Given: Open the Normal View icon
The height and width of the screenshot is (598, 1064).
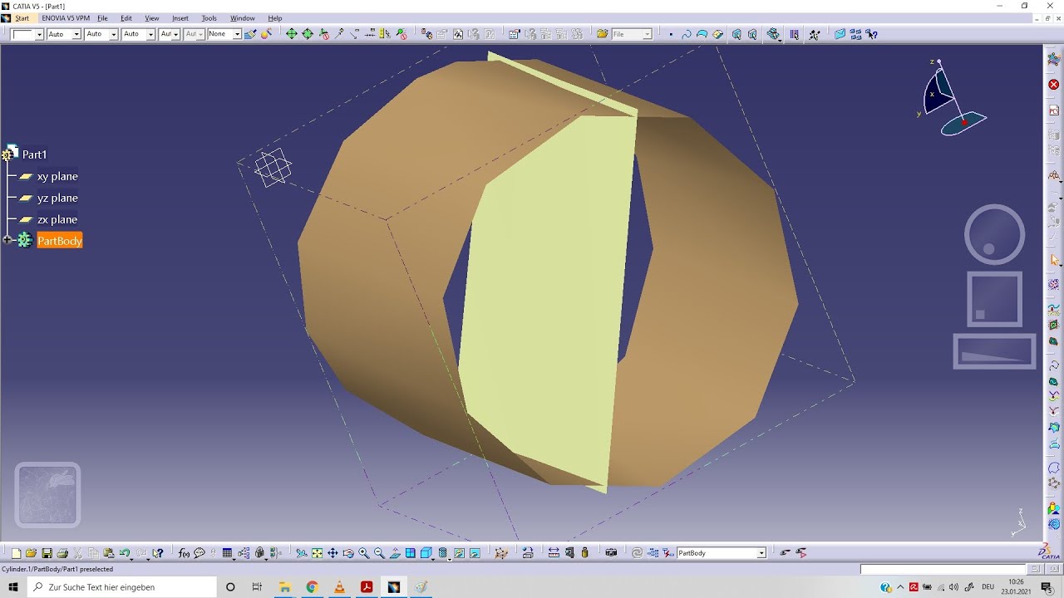Looking at the screenshot, I should coord(395,553).
